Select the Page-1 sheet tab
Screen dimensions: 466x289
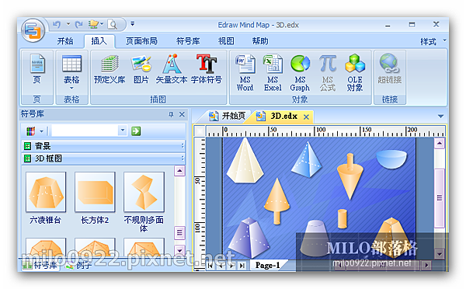coord(267,265)
